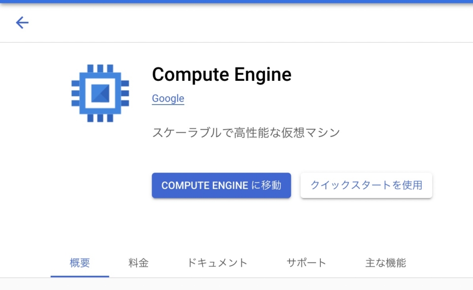Click the active tab underline indicator
The image size is (473, 290).
79,276
